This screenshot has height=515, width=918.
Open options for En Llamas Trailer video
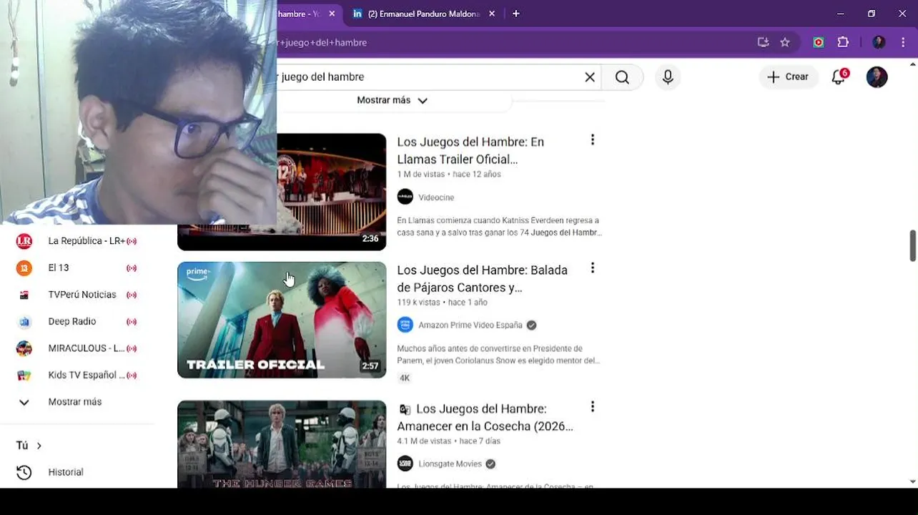click(592, 140)
